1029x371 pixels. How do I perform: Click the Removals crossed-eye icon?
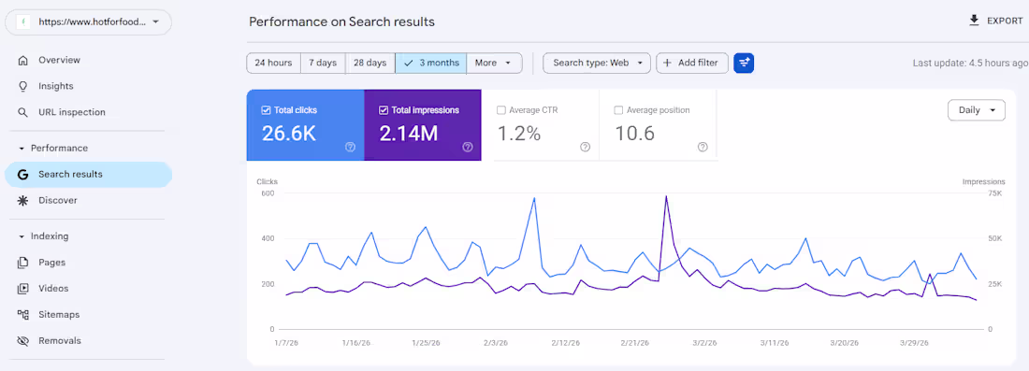23,341
